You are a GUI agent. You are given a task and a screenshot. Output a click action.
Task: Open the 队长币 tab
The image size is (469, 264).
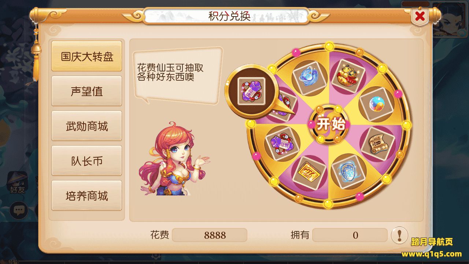[86, 161]
